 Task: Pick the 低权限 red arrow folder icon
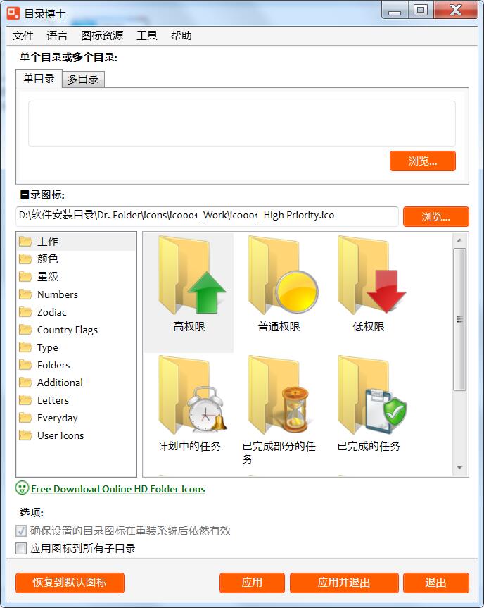point(371,275)
